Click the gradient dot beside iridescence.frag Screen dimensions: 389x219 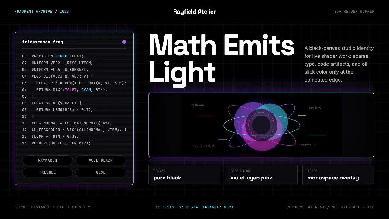click(x=124, y=42)
